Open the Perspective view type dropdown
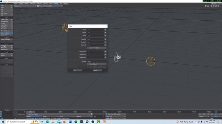222x124 pixels. [x=25, y=6]
